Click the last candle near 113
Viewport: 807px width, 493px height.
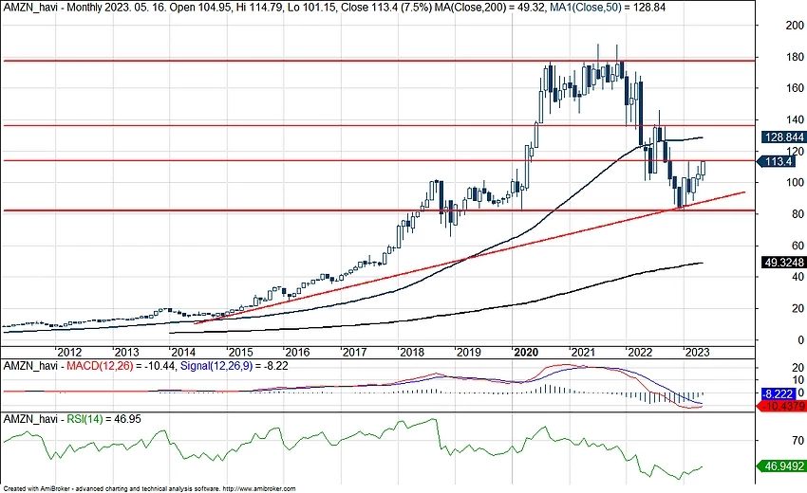[703, 169]
